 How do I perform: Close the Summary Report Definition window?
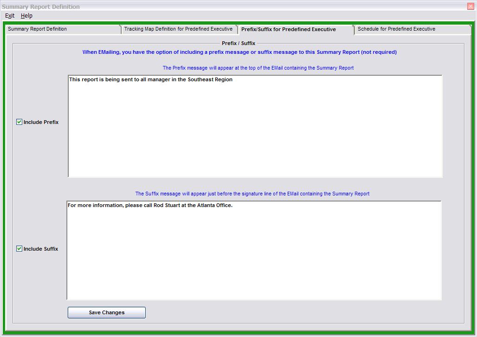click(x=471, y=6)
